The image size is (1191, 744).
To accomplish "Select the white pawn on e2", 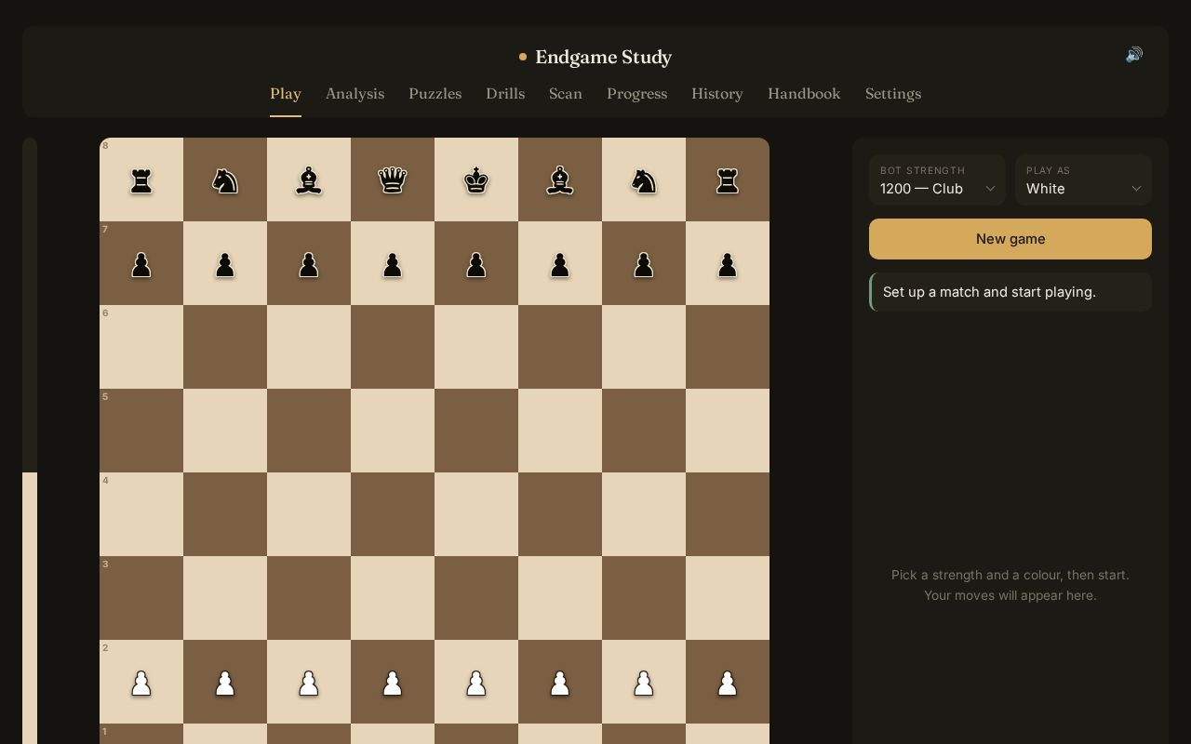I will (x=476, y=682).
